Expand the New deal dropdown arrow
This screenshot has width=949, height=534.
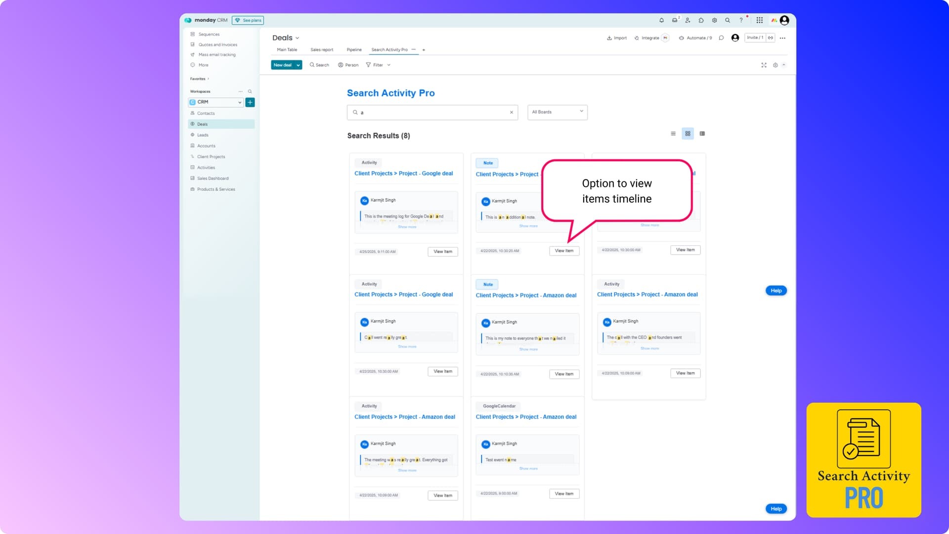pos(298,65)
